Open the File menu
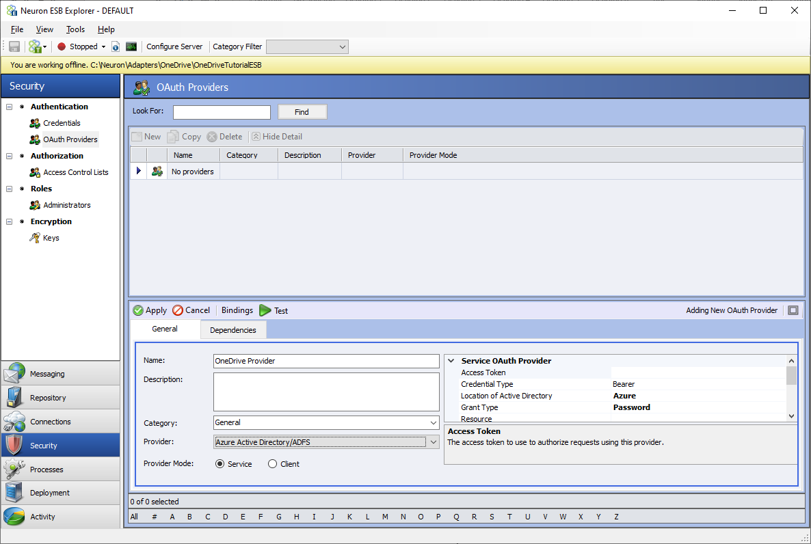 pyautogui.click(x=17, y=29)
